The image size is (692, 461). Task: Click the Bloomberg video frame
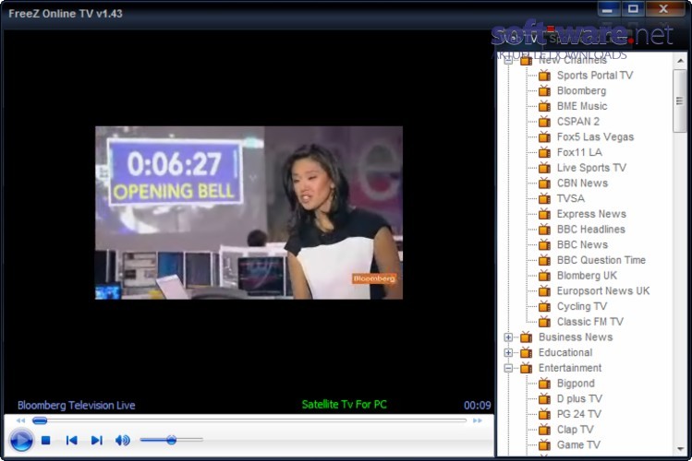click(x=249, y=213)
